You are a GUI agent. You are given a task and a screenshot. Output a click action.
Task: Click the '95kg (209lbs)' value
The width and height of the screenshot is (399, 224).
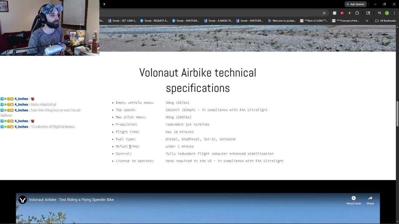(178, 117)
